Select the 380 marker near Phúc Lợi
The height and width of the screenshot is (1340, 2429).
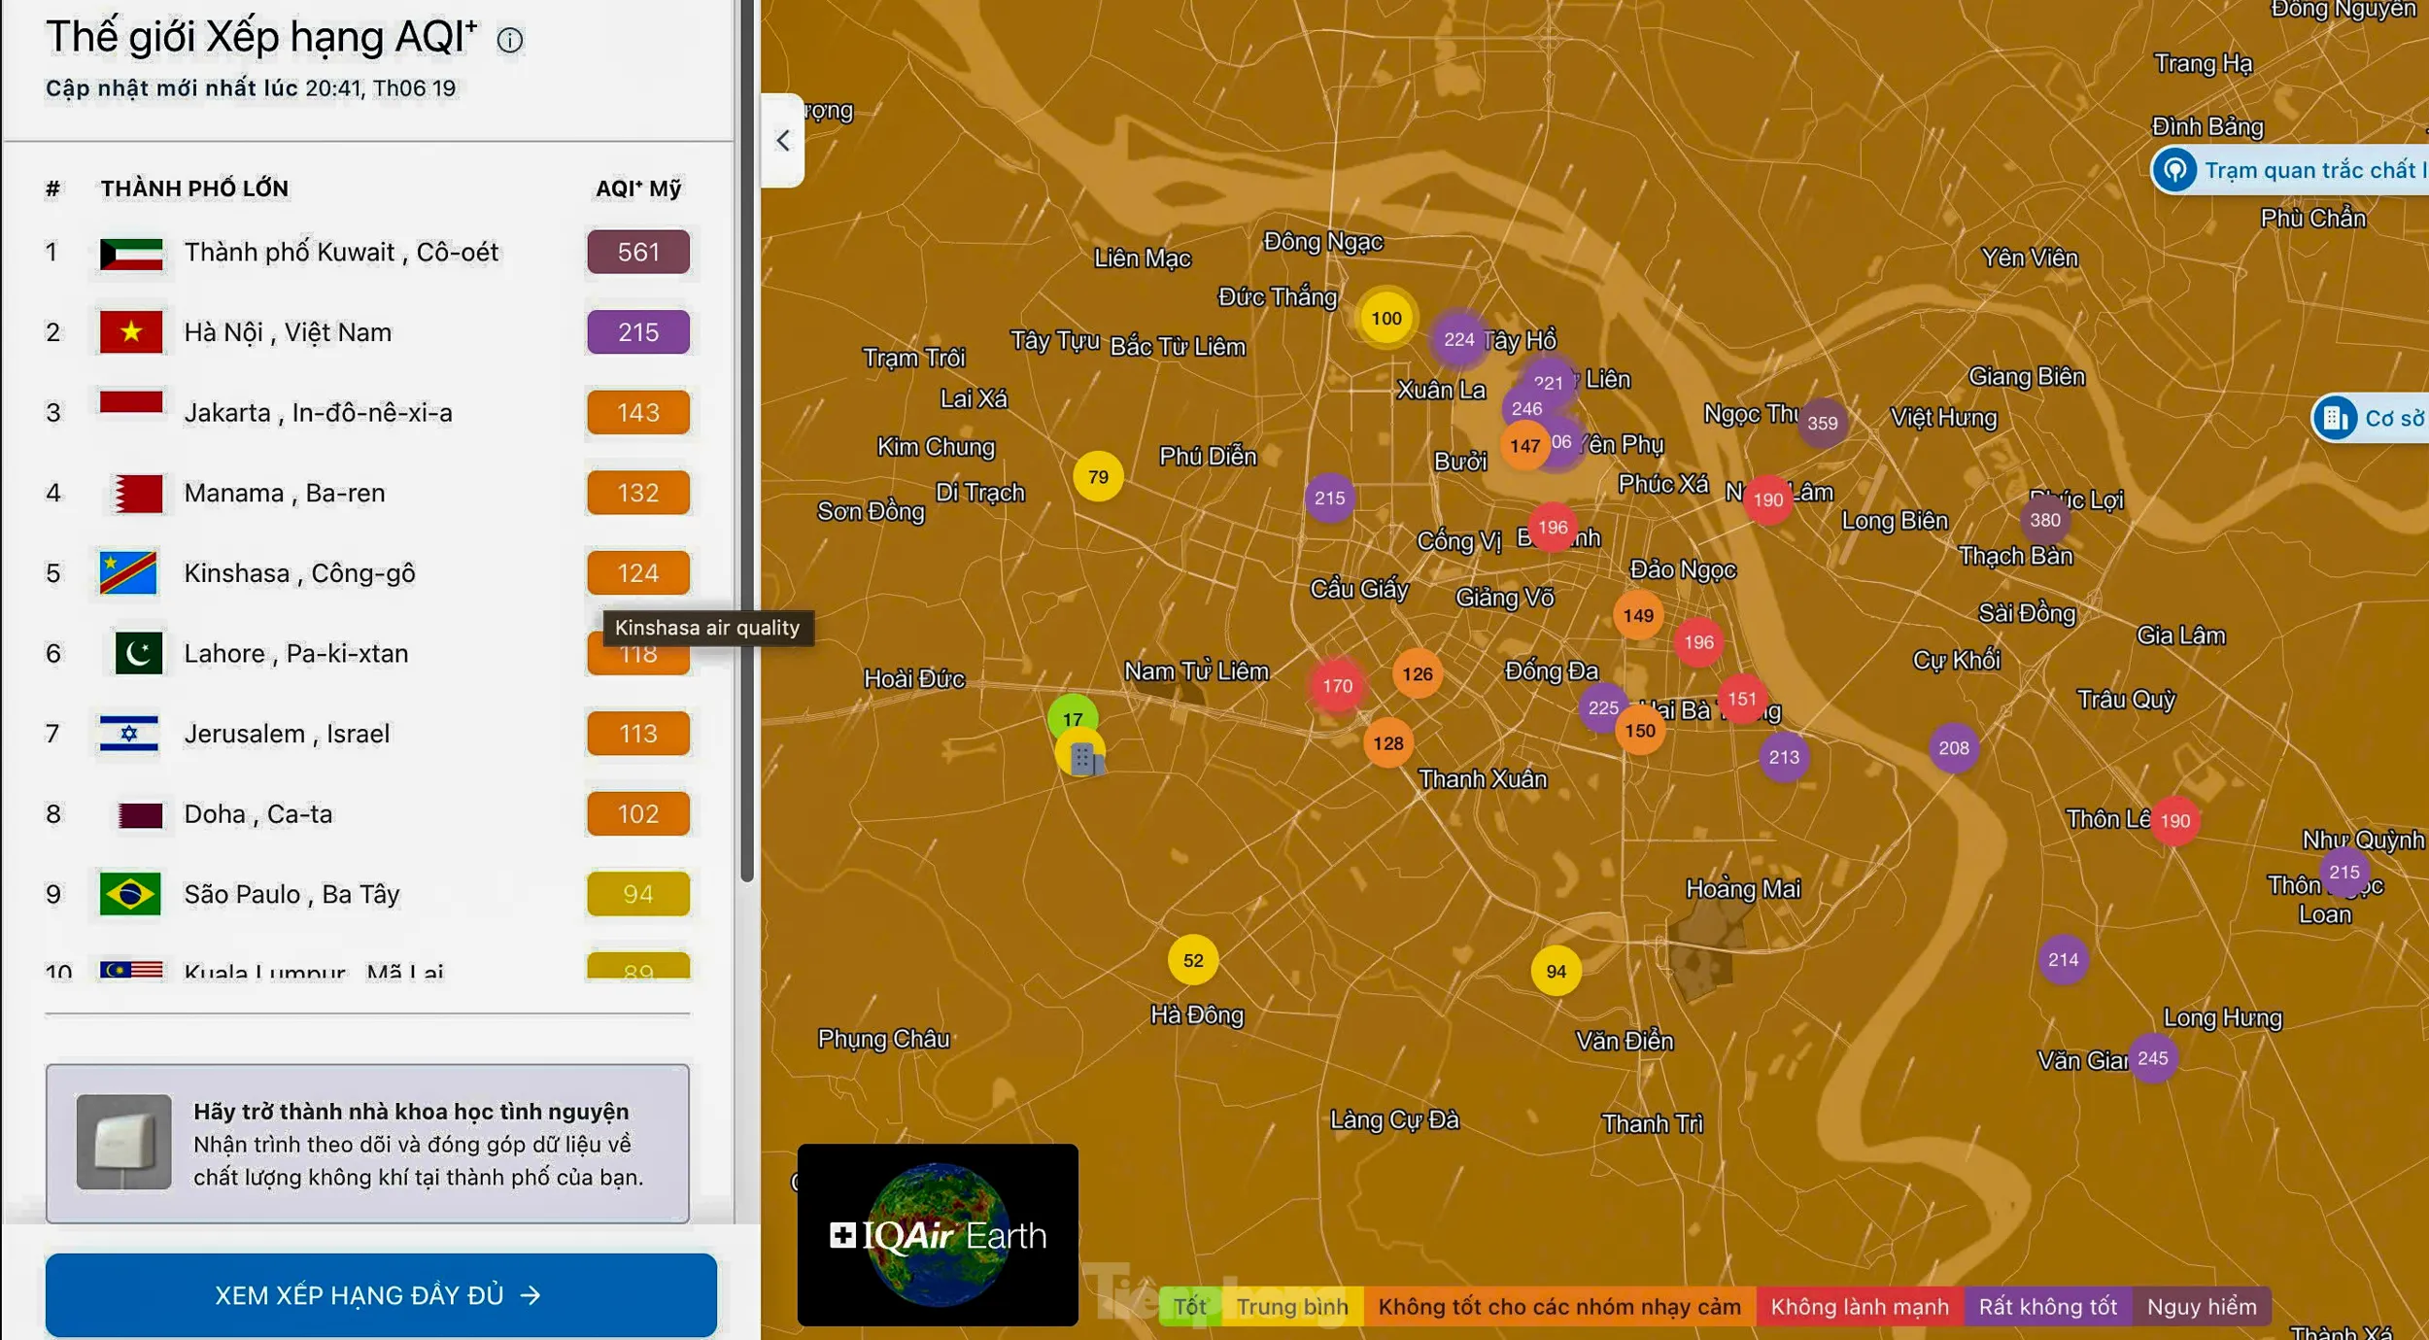2045,520
